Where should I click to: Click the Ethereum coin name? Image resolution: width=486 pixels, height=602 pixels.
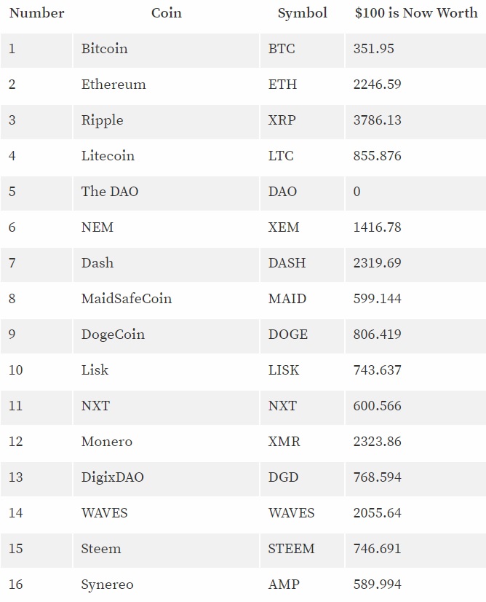(x=113, y=85)
